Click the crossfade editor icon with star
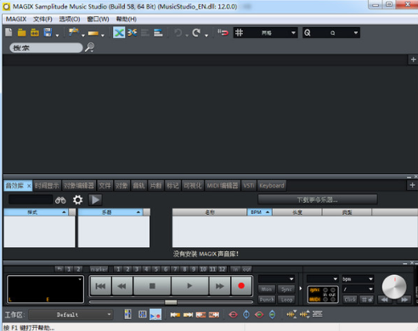The image size is (418, 331). [x=133, y=32]
